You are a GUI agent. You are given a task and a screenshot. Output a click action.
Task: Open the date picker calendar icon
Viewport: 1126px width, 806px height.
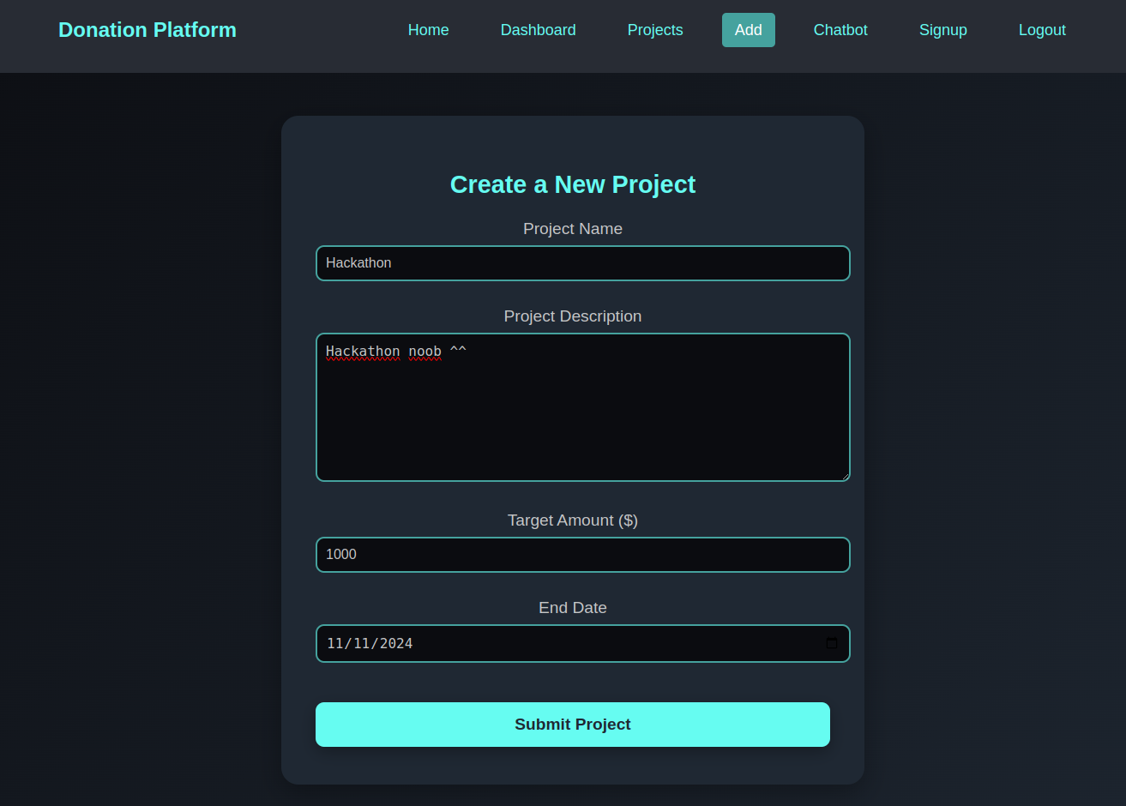click(831, 643)
